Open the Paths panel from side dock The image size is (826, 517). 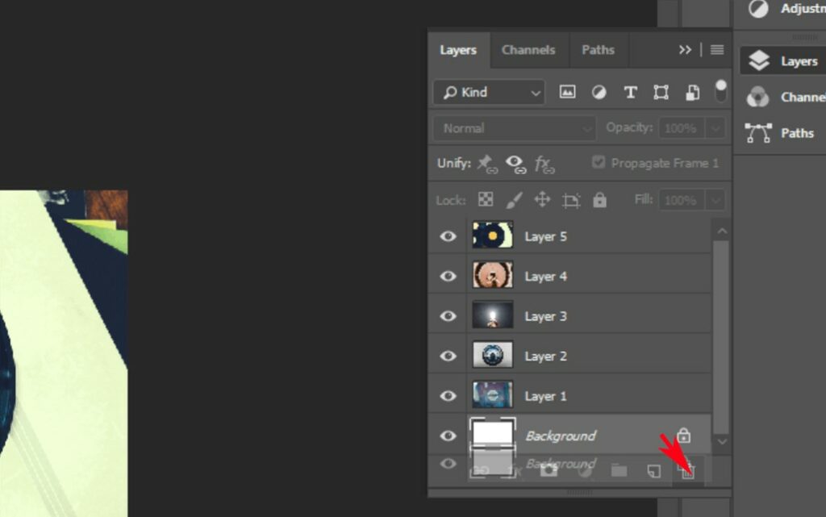click(781, 133)
